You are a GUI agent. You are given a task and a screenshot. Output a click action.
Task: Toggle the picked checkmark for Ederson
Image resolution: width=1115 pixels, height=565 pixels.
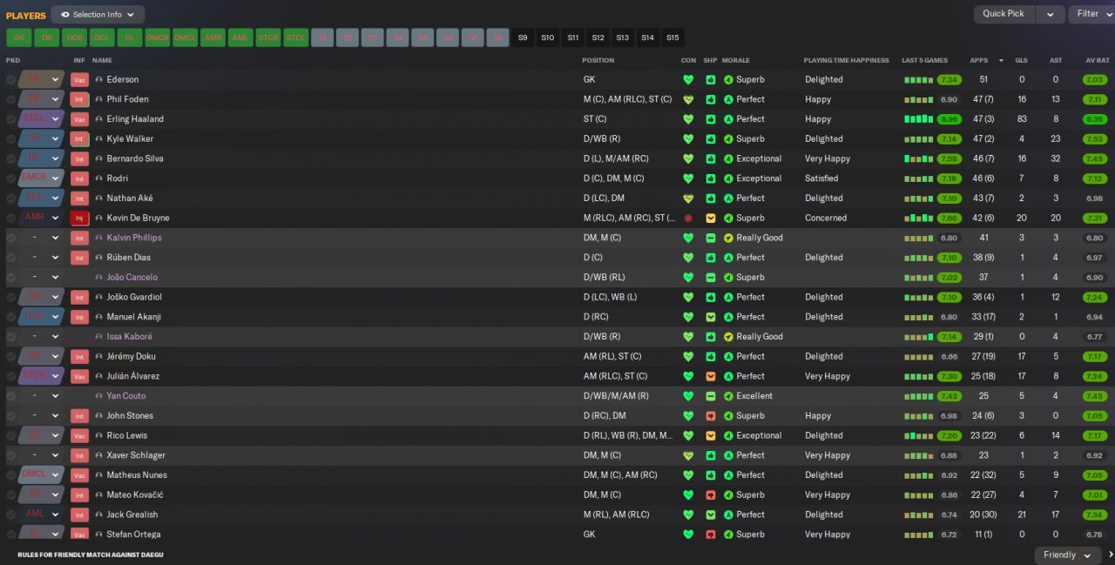point(10,79)
